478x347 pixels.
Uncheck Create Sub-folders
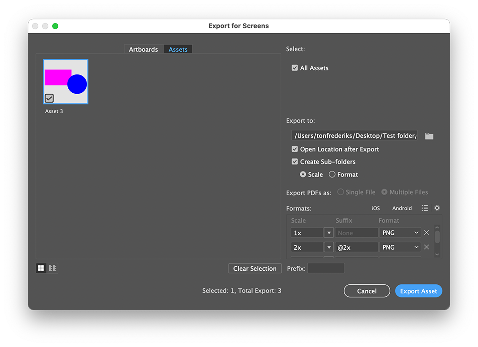click(295, 161)
